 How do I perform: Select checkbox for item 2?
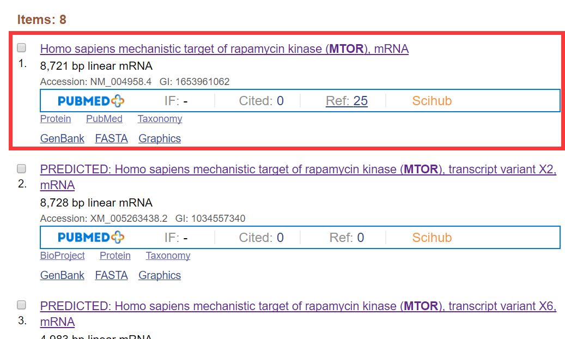(21, 168)
